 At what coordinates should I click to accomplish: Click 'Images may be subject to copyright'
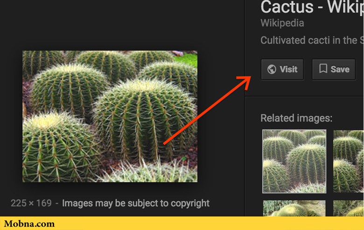(136, 203)
